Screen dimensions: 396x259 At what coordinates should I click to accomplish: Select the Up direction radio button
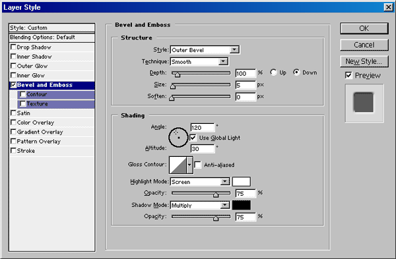tap(273, 72)
